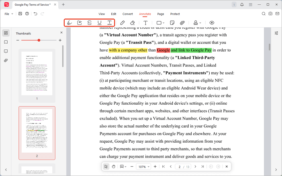The width and height of the screenshot is (282, 176).
Task: Click the thumbnail size slider handle
Action: pyautogui.click(x=39, y=40)
